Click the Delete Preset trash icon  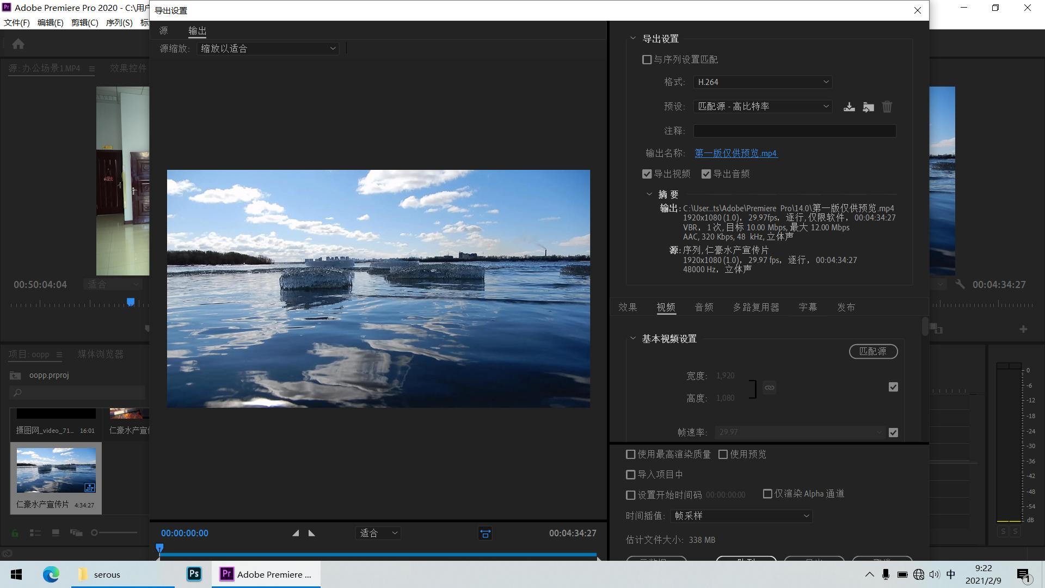click(887, 107)
